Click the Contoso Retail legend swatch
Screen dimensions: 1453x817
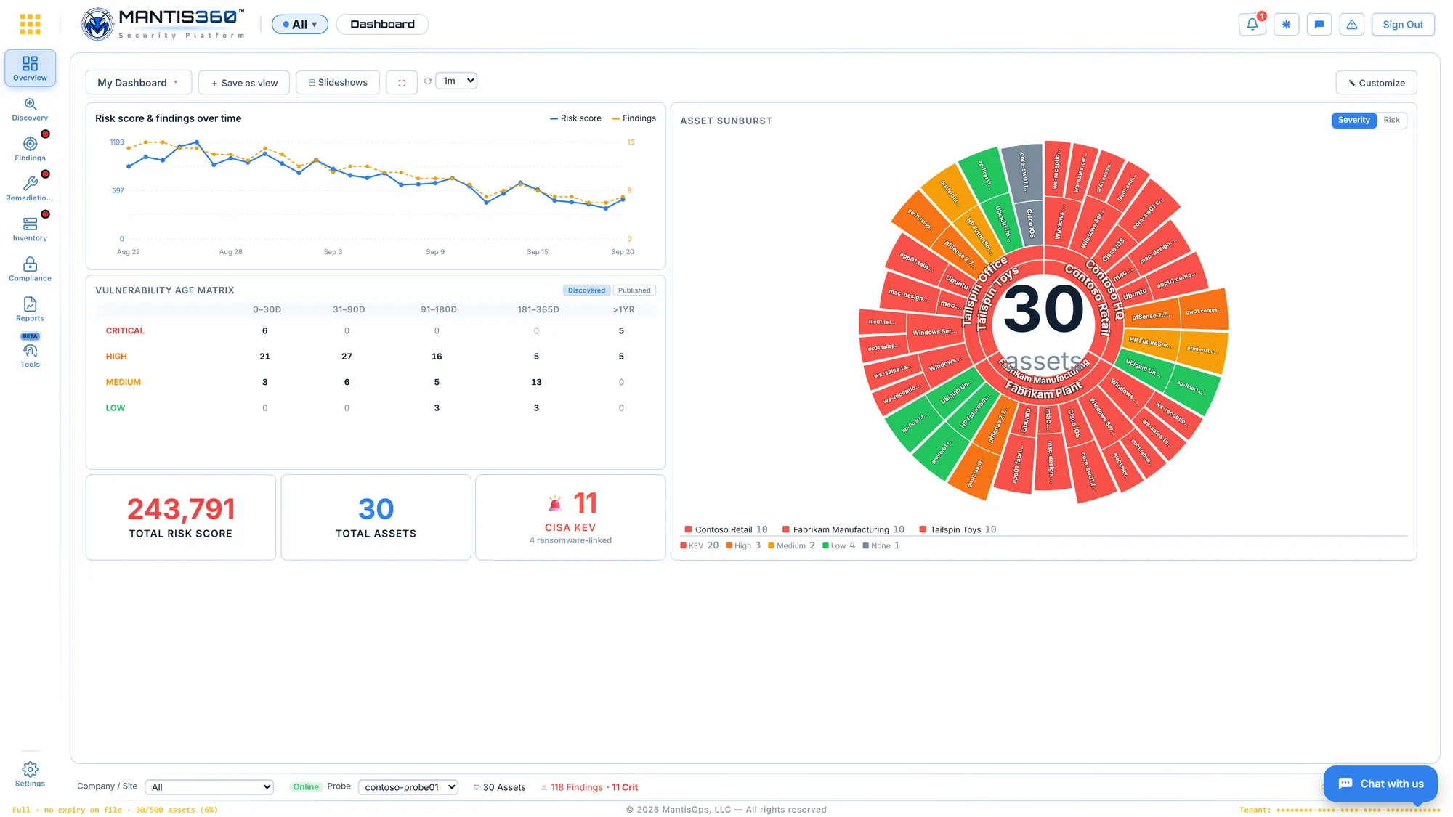tap(688, 529)
